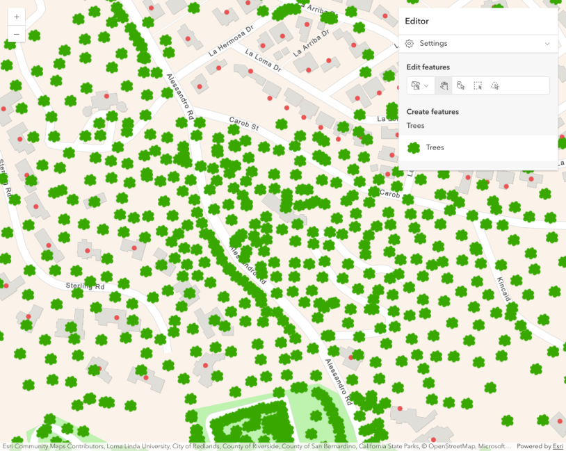
Task: Open the Esri attribution link
Action: click(x=557, y=446)
